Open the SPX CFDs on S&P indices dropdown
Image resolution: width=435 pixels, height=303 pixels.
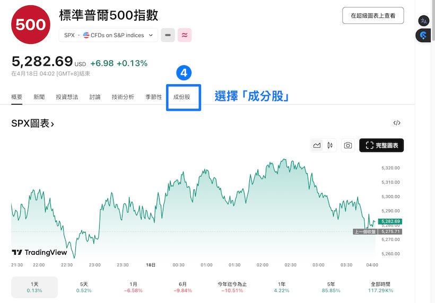108,35
